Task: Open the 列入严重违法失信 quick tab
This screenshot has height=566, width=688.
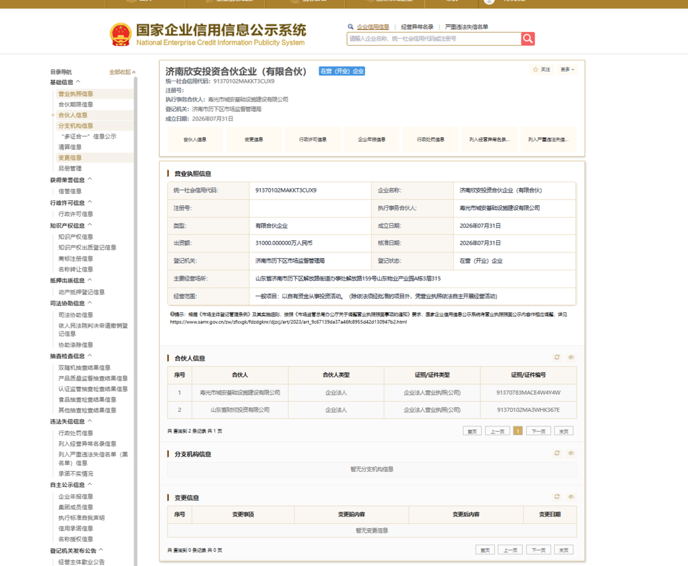Action: click(x=548, y=140)
